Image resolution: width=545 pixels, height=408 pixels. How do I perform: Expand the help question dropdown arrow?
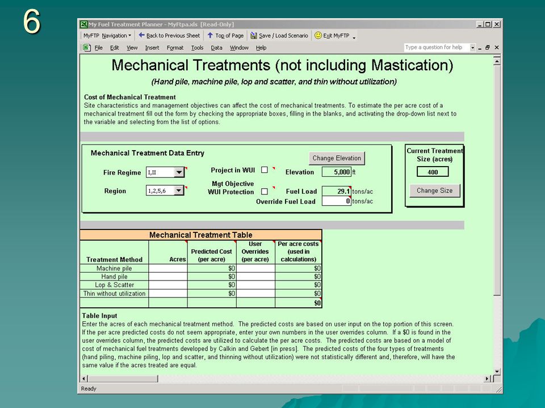tap(472, 48)
